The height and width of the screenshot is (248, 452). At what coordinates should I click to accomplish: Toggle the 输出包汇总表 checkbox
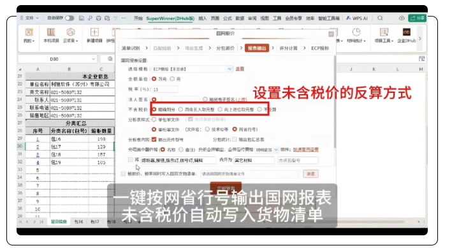(235, 139)
